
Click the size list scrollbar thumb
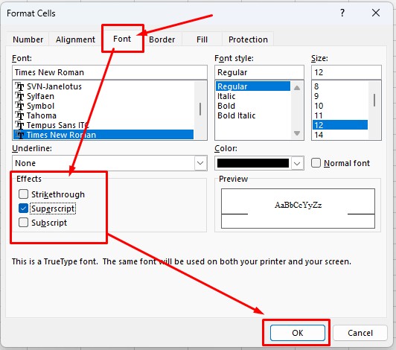click(374, 100)
